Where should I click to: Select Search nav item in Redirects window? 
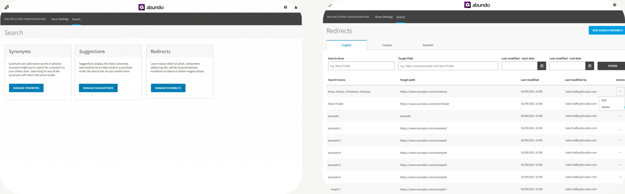point(401,17)
